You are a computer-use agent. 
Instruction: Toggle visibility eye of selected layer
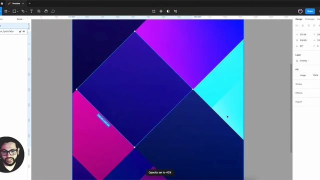pos(24,31)
